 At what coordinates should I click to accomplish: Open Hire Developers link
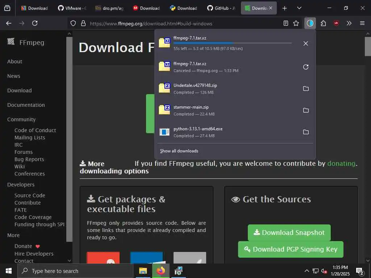pyautogui.click(x=34, y=254)
